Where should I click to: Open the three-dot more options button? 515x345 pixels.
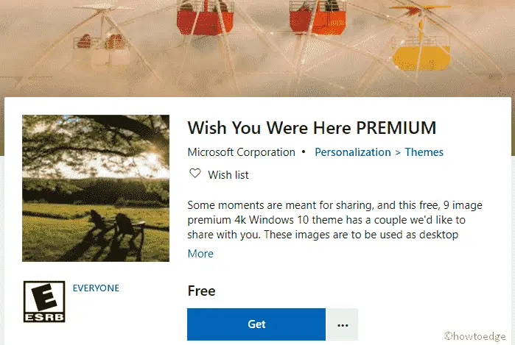(341, 324)
